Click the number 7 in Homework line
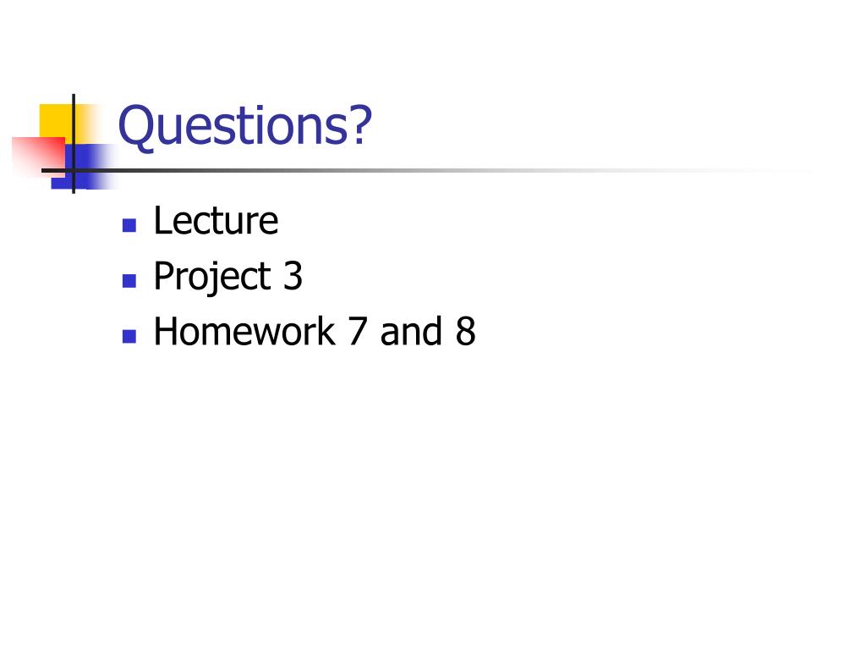866x650 pixels. click(358, 332)
